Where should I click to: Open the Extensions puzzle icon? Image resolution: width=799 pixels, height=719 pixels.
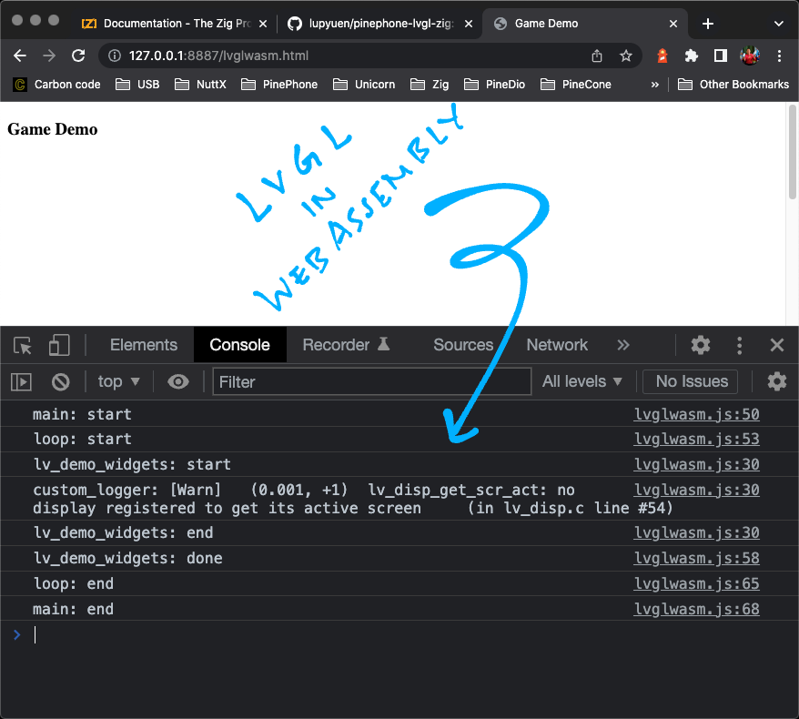pos(692,56)
